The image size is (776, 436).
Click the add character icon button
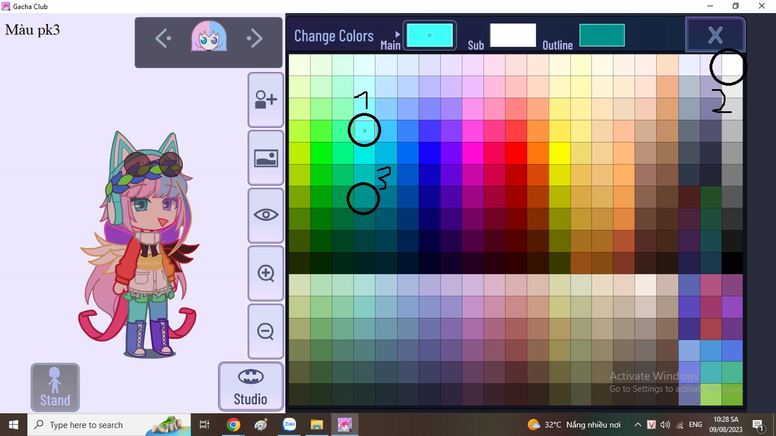point(265,100)
